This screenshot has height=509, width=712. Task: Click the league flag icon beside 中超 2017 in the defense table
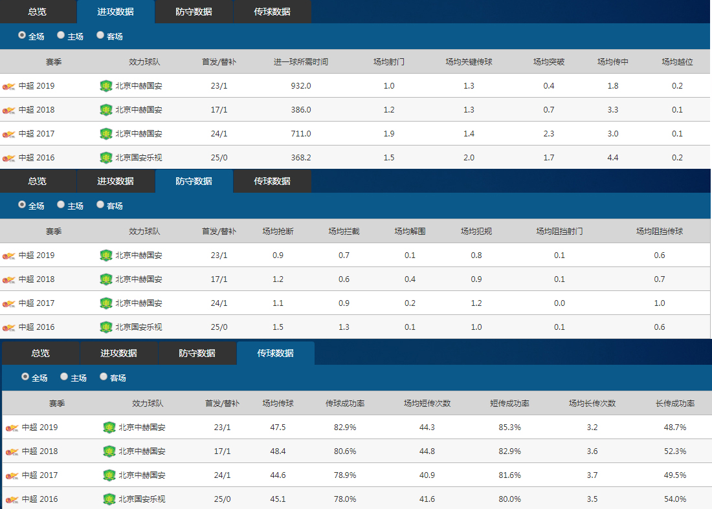pyautogui.click(x=10, y=303)
